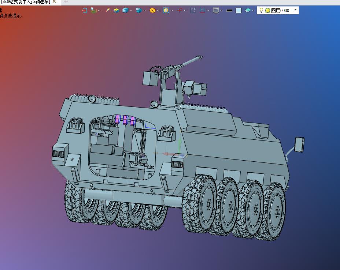The width and height of the screenshot is (340, 270).
Task: Click the exit icon at the toolbar start
Action: coord(84,10)
